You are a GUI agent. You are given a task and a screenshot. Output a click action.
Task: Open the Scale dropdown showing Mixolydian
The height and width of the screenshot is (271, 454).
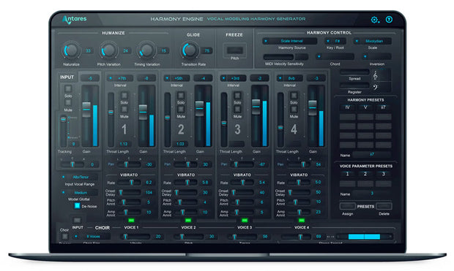coord(372,41)
